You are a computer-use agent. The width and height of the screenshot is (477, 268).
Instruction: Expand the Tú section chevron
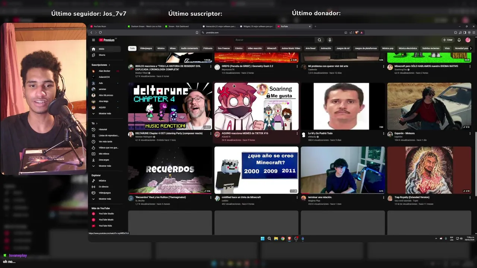point(97,123)
